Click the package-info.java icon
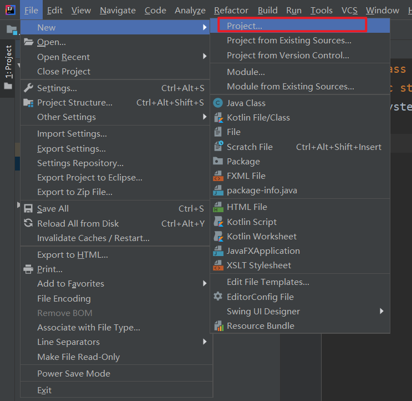This screenshot has height=401, width=412. (218, 191)
